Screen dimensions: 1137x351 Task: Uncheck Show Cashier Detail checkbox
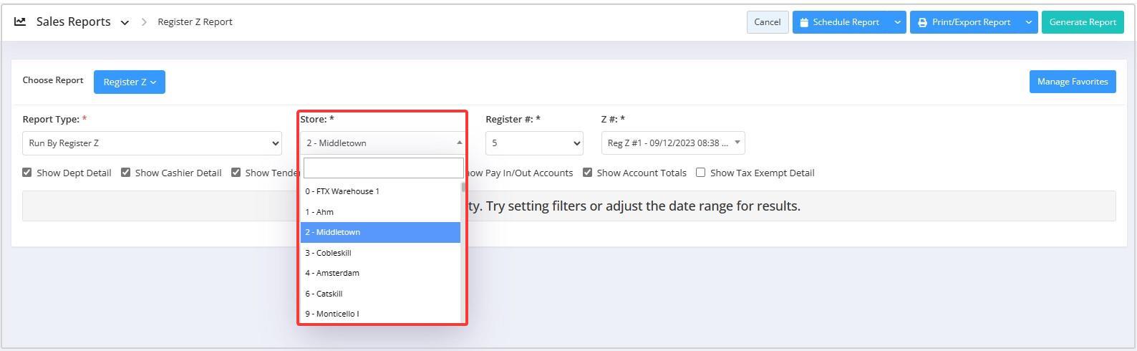click(126, 173)
